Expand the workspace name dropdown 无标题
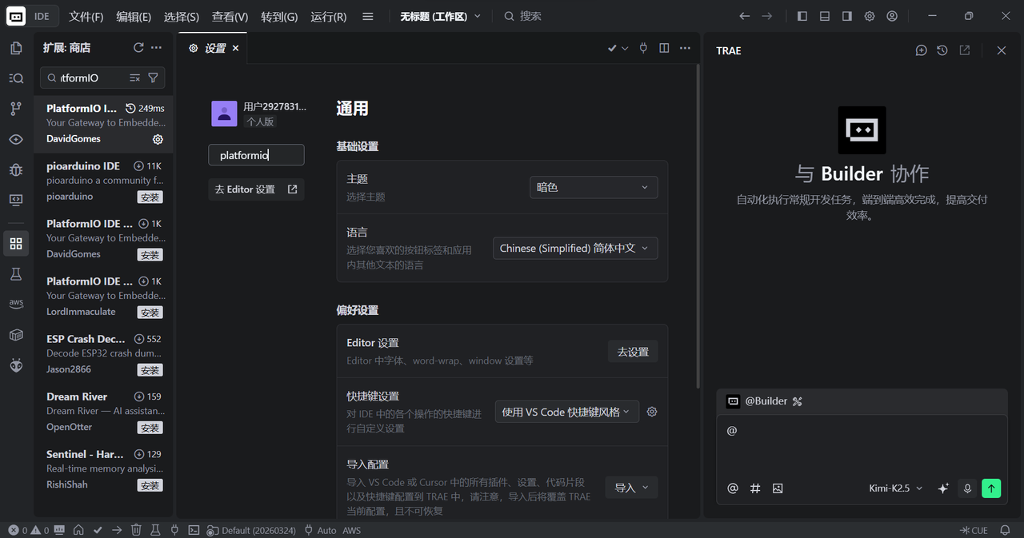 pos(441,16)
